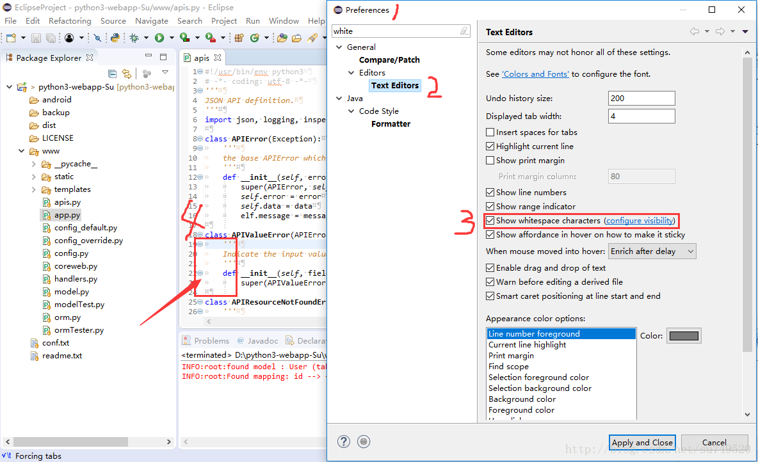Screen dimensions: 758x462
Task: Click the New wizard icon in Eclipse toolbar
Action: click(11, 38)
